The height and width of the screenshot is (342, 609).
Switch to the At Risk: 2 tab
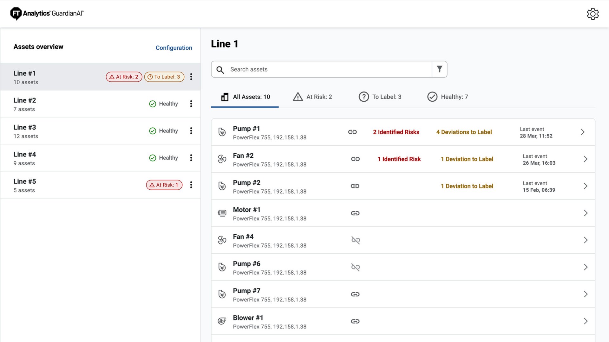point(312,97)
